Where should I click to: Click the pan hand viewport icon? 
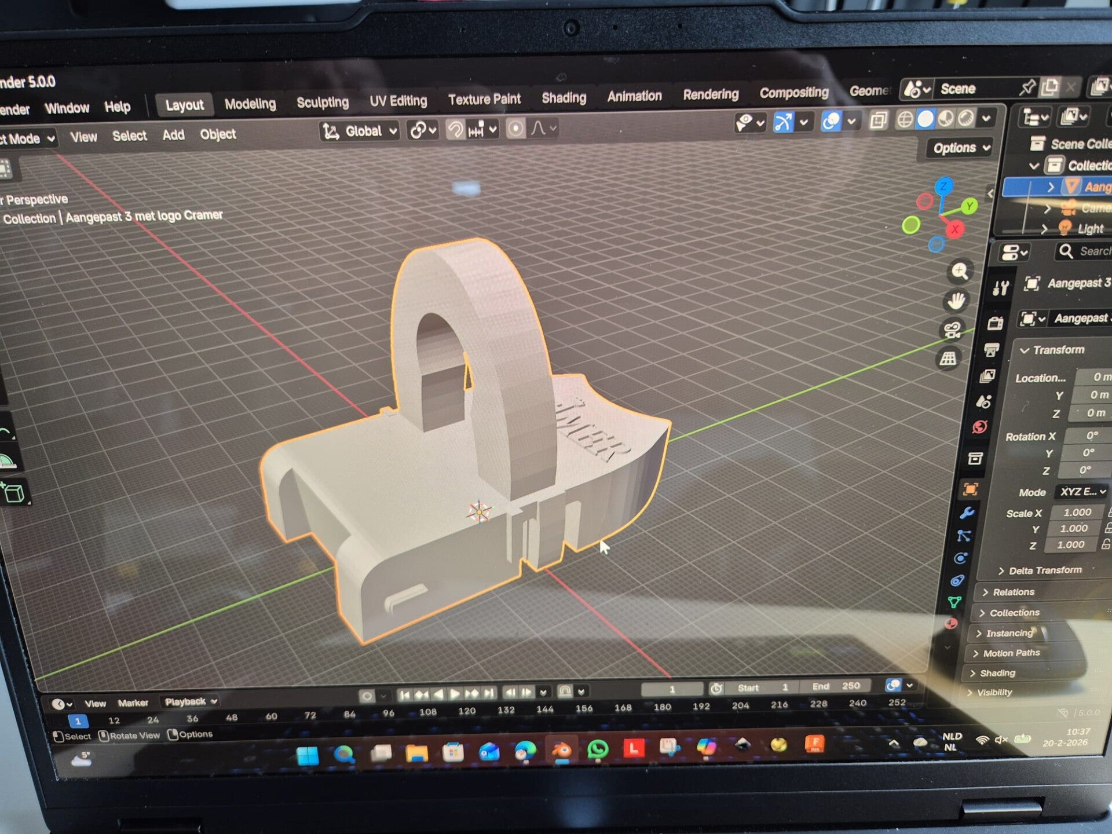pos(956,301)
